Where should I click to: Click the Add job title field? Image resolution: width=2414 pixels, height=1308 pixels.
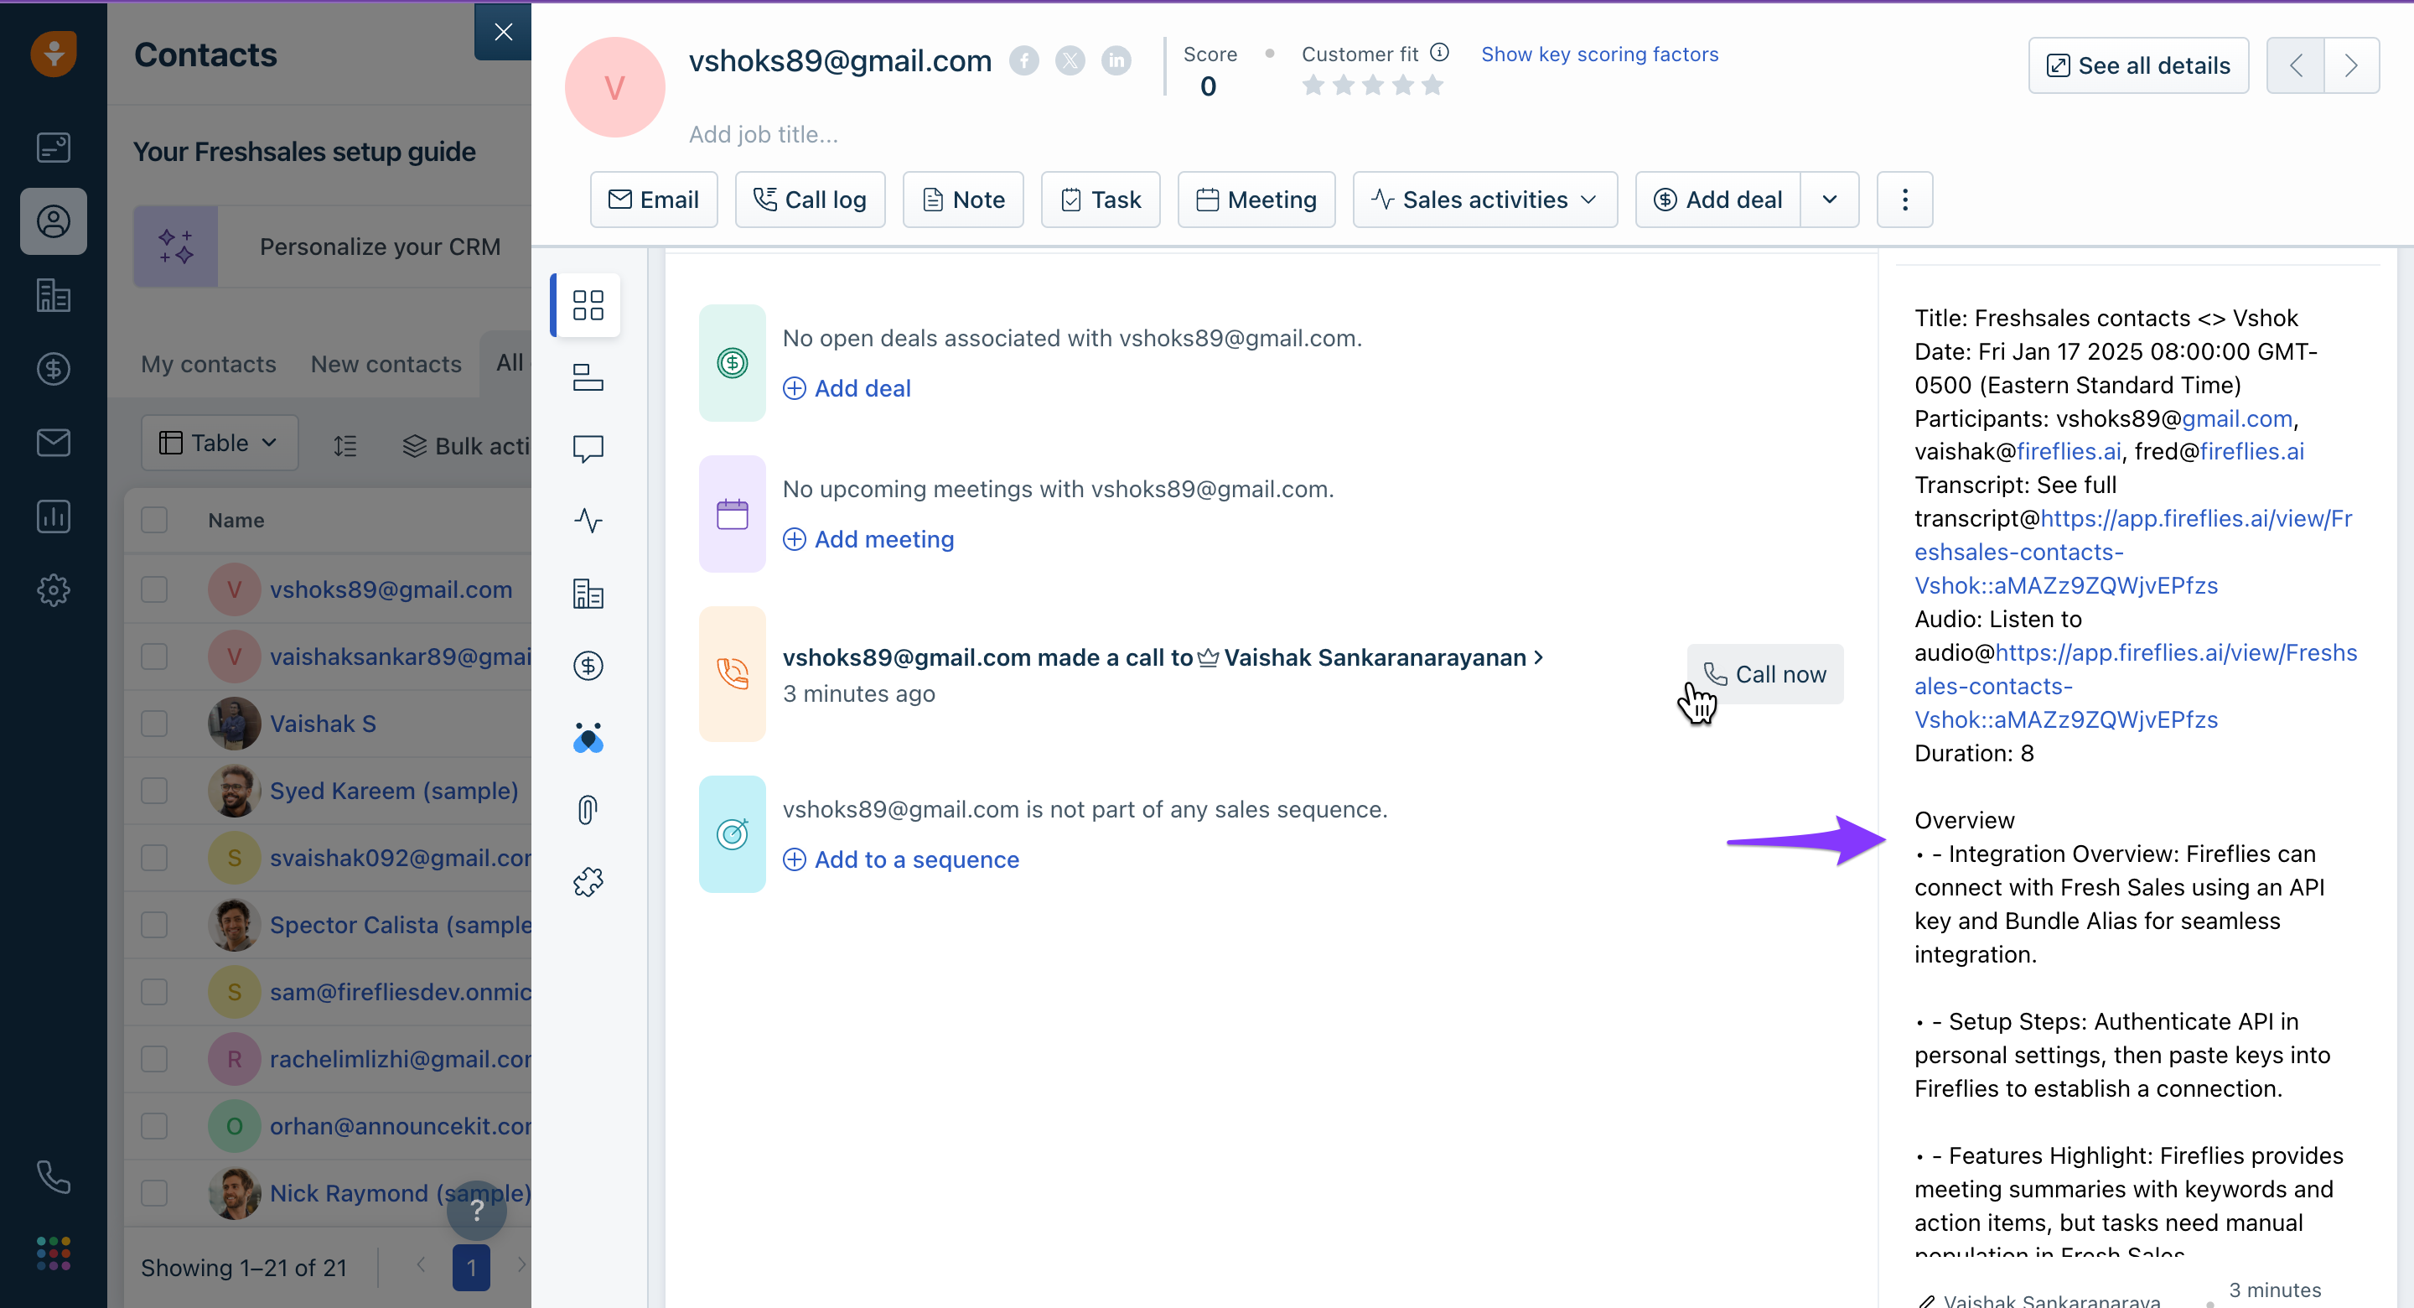(x=764, y=134)
